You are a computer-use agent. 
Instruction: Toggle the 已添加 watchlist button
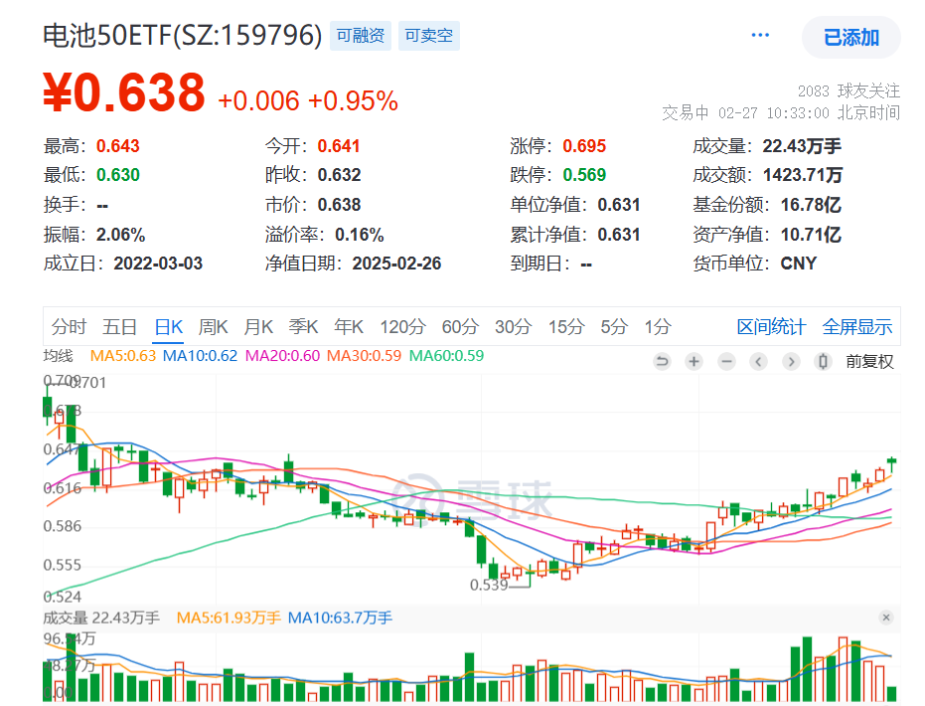point(851,38)
